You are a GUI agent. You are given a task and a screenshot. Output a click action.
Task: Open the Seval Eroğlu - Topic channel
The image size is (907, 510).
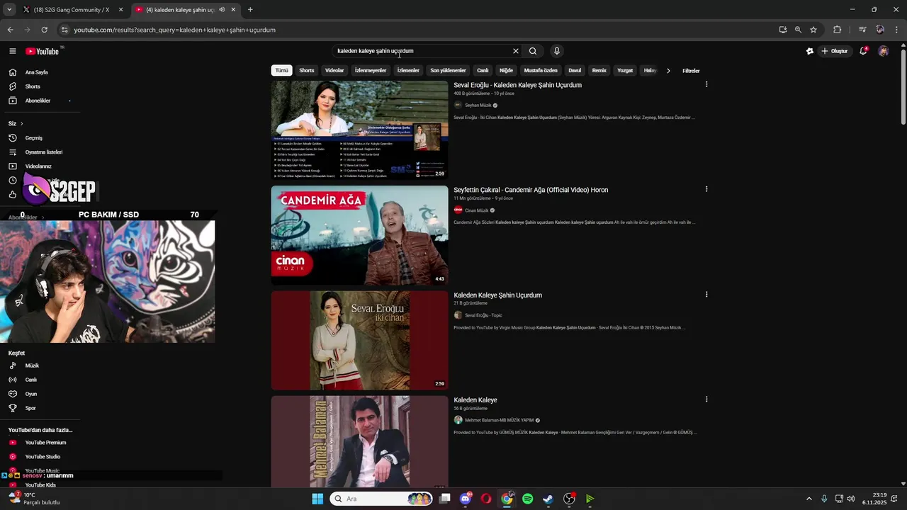tap(483, 315)
